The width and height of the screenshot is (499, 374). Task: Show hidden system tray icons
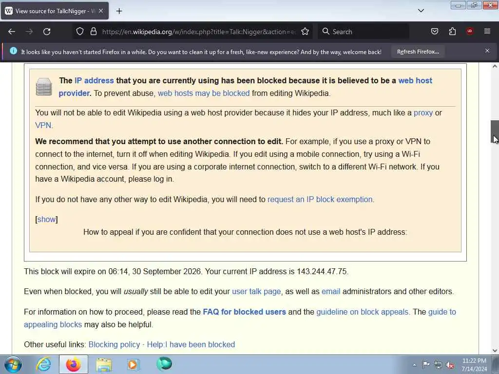coord(414,365)
